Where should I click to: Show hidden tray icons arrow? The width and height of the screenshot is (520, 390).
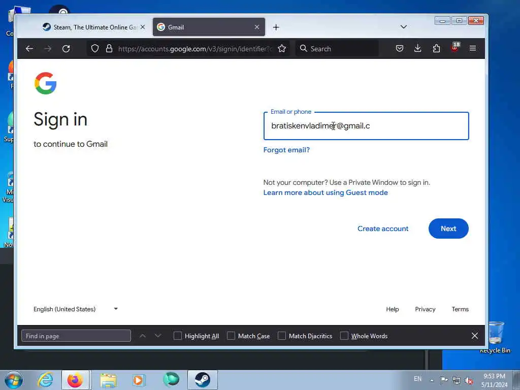click(432, 380)
